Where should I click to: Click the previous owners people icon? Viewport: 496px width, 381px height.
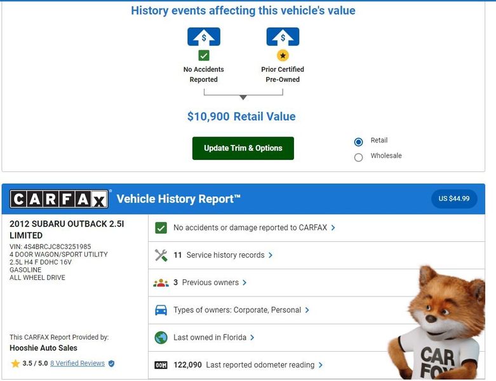[x=161, y=283]
